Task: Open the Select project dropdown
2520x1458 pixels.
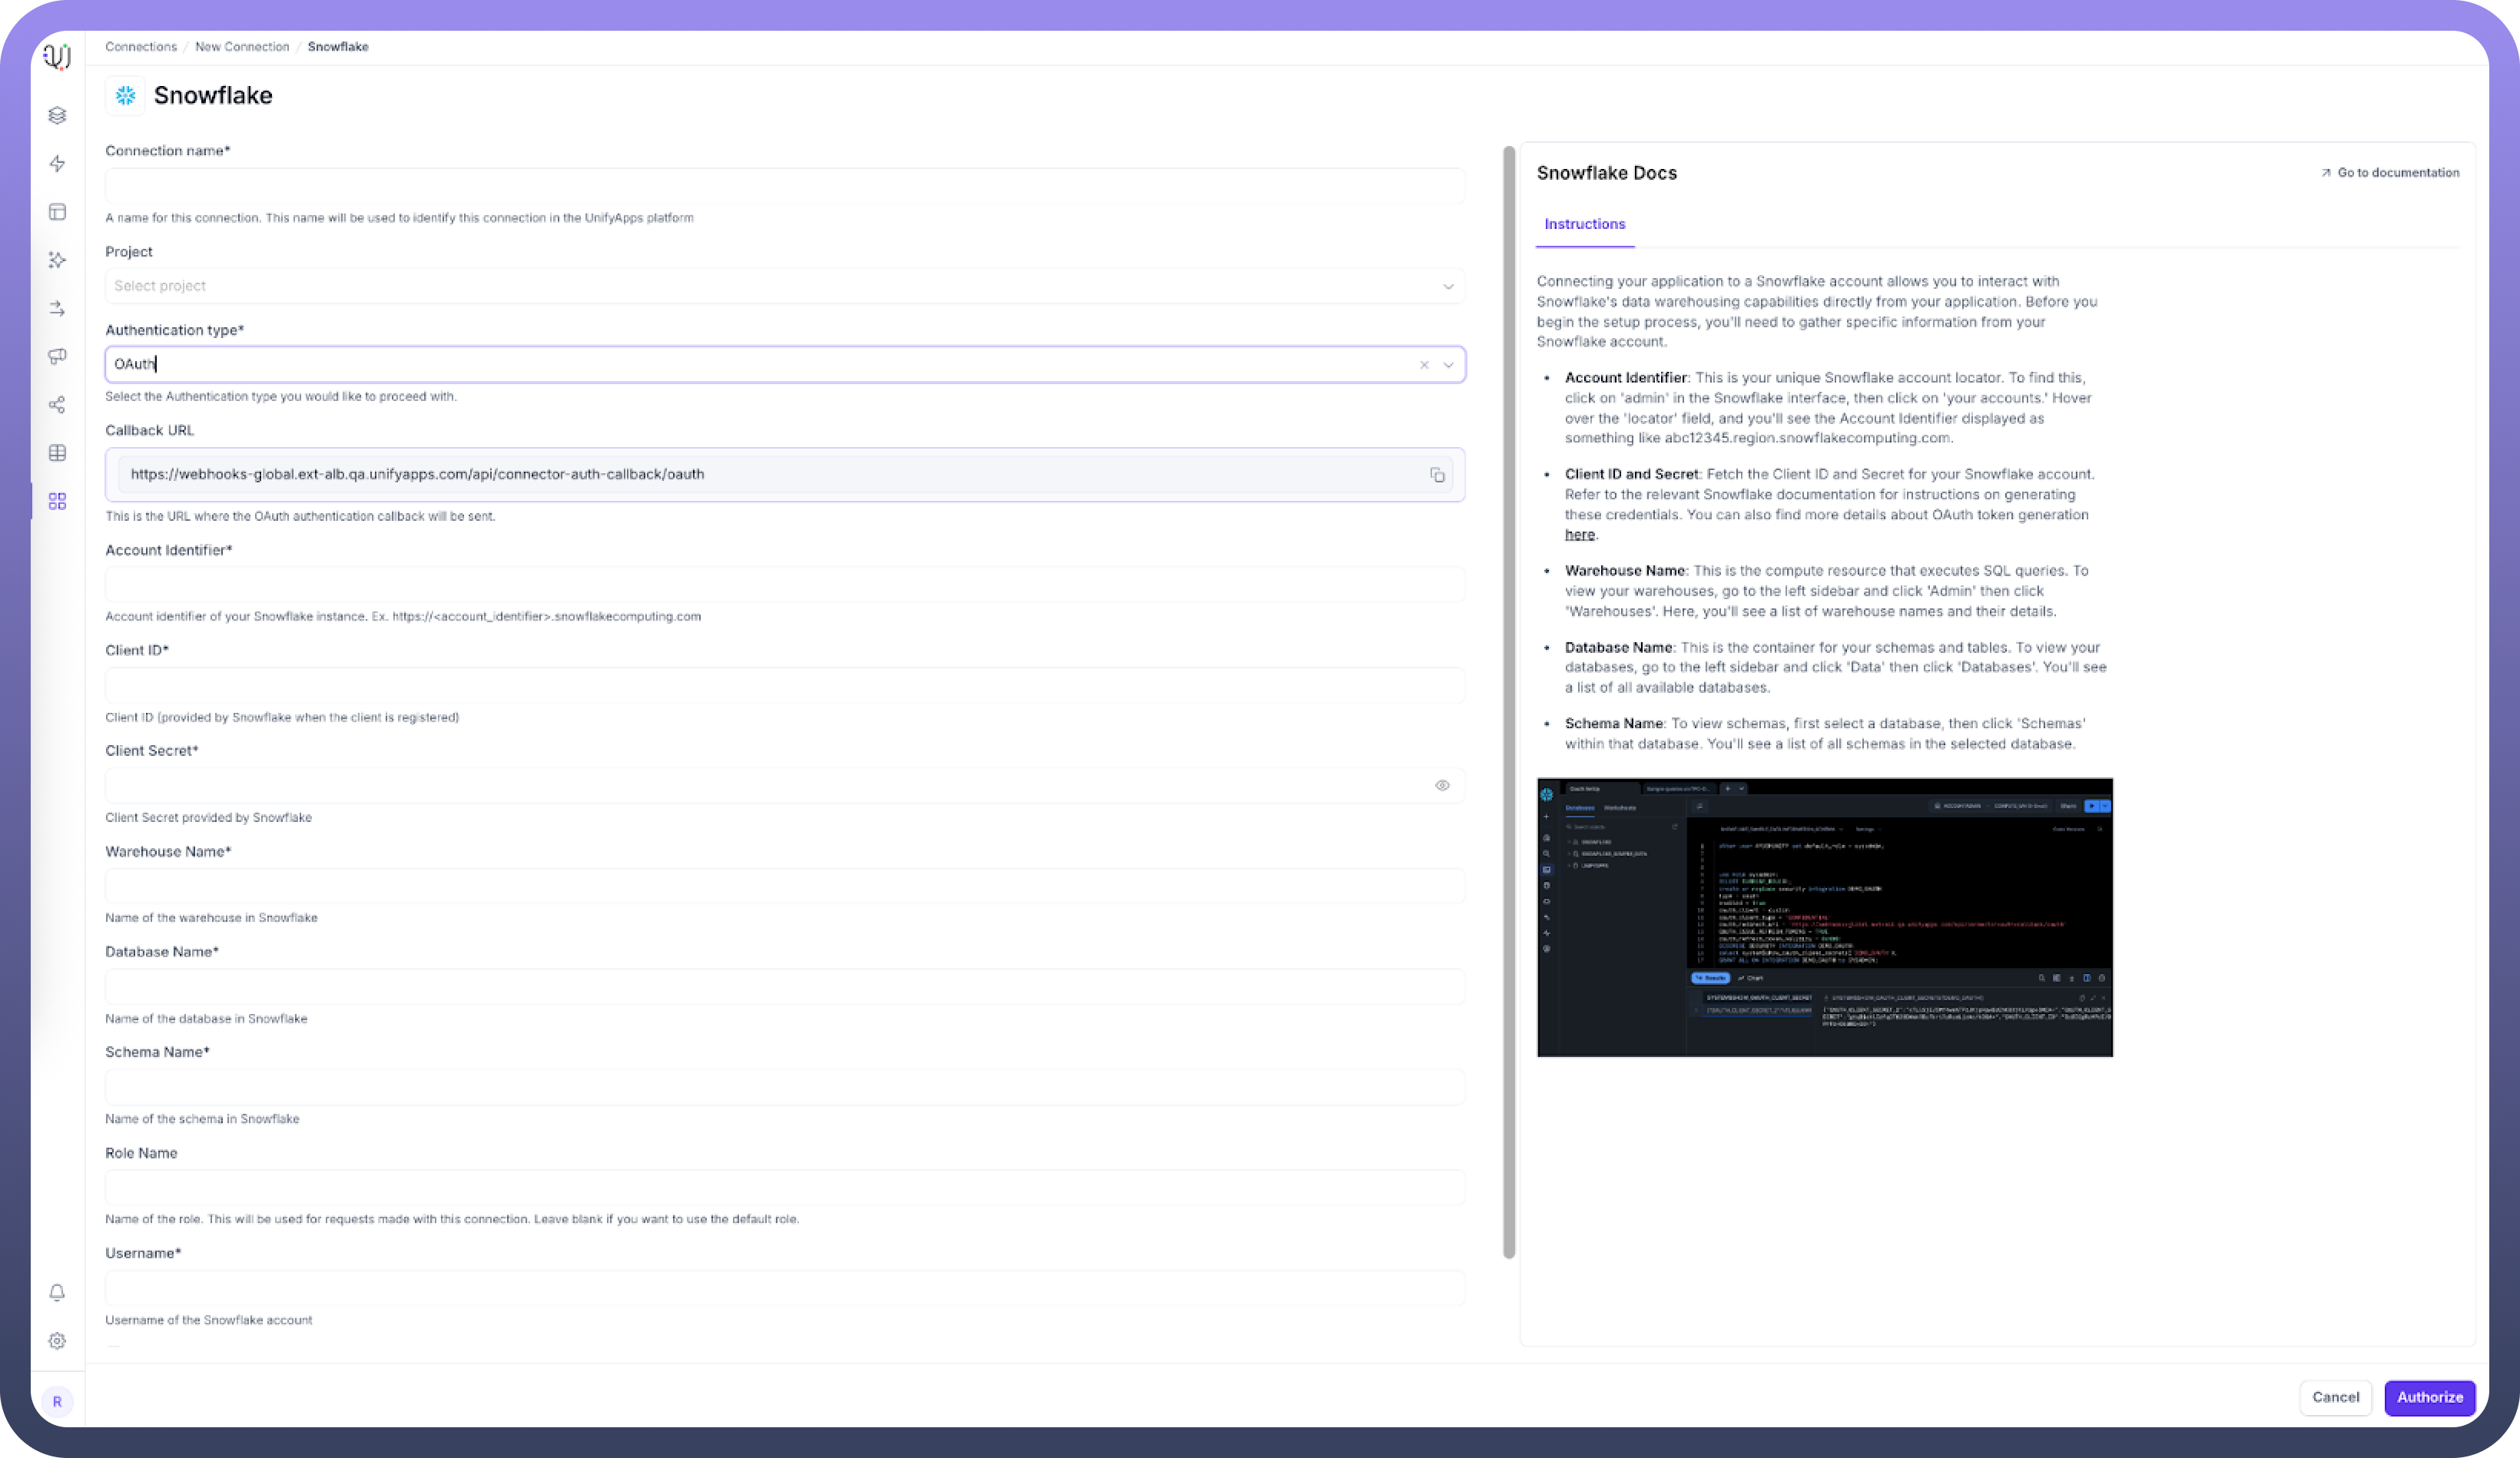Action: click(x=785, y=286)
